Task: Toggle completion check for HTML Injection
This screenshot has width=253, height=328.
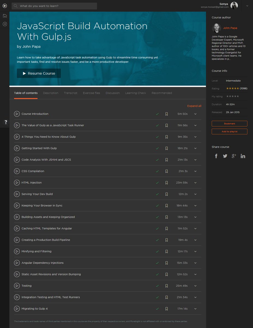Action: [x=157, y=183]
